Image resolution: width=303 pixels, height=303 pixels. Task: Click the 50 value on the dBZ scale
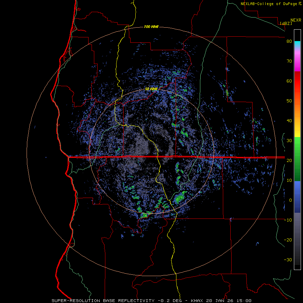pyautogui.click(x=289, y=101)
